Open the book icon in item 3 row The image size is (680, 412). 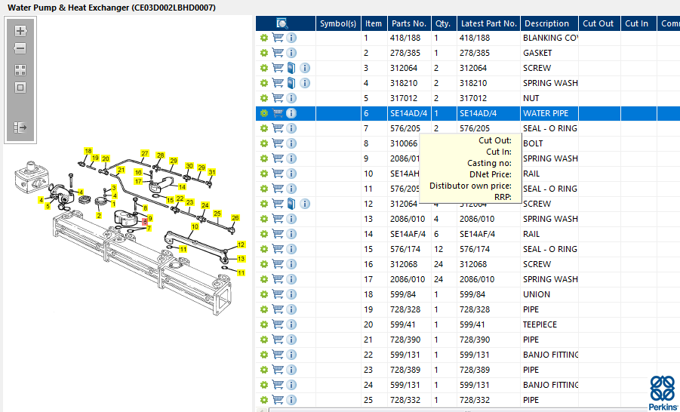click(x=291, y=68)
